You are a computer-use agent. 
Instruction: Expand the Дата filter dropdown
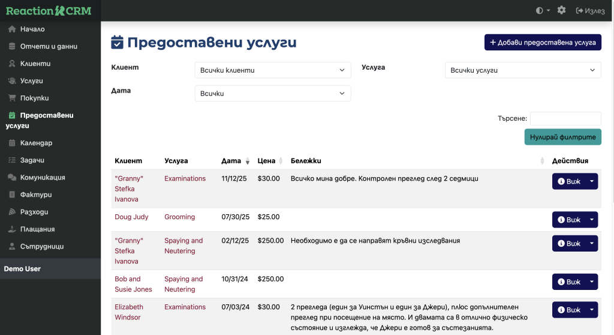(273, 94)
